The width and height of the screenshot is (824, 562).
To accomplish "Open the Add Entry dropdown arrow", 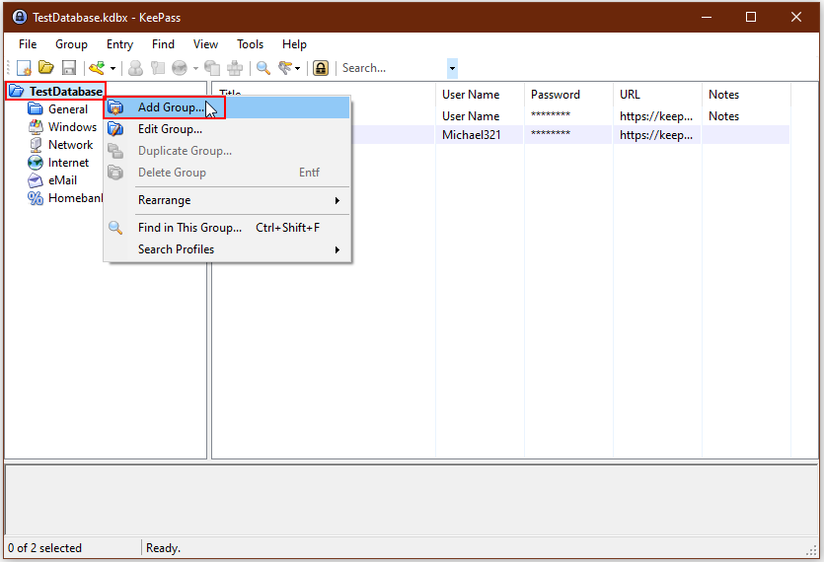I will (112, 68).
